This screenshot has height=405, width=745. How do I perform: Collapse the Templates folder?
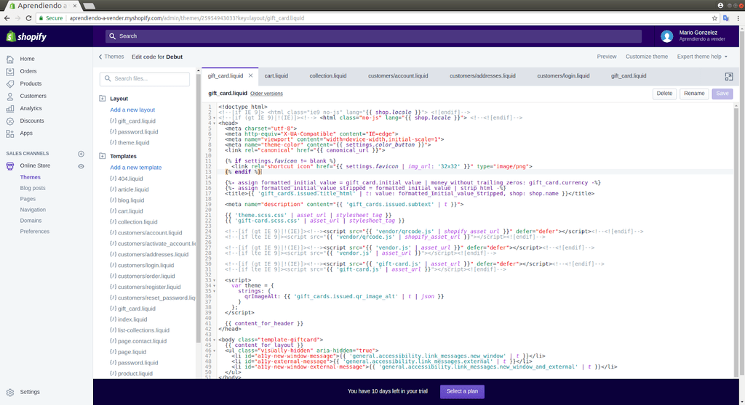[102, 156]
